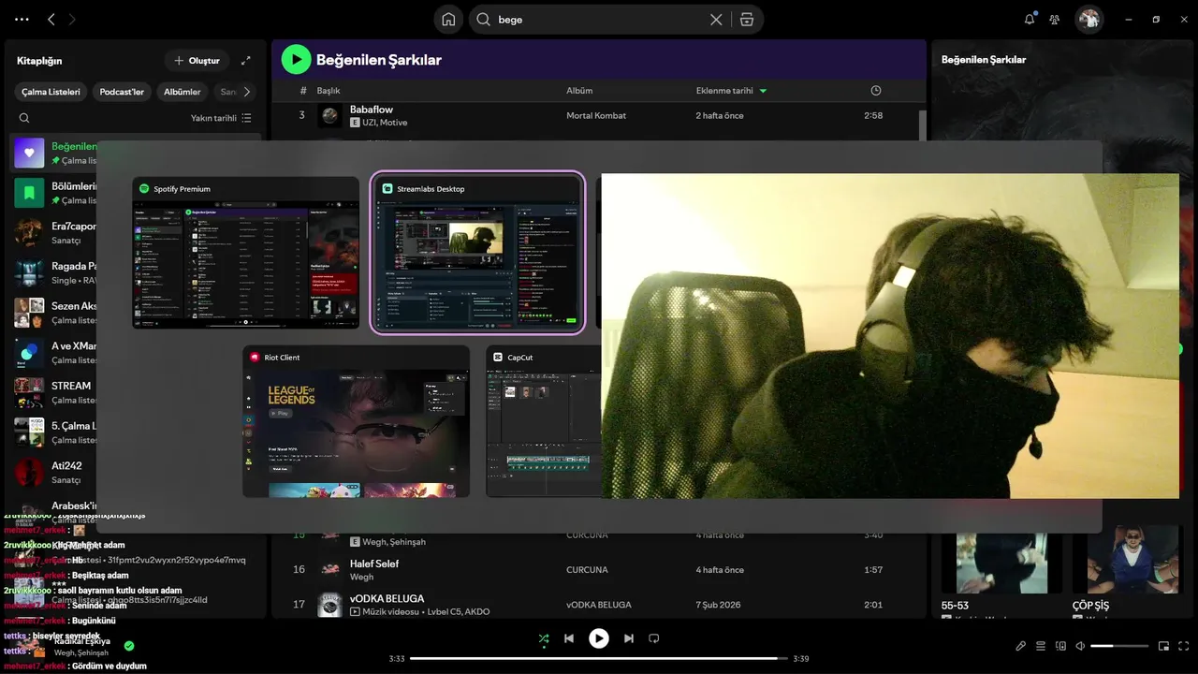Image resolution: width=1198 pixels, height=674 pixels.
Task: Open the Spotify Home page
Action: [448, 20]
